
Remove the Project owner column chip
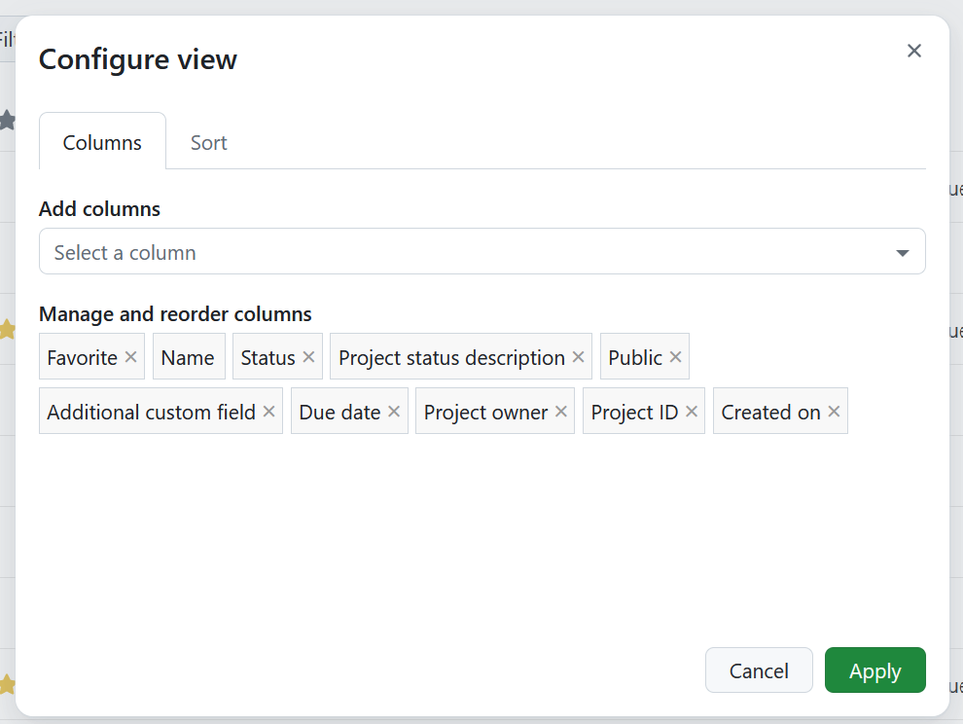(561, 411)
